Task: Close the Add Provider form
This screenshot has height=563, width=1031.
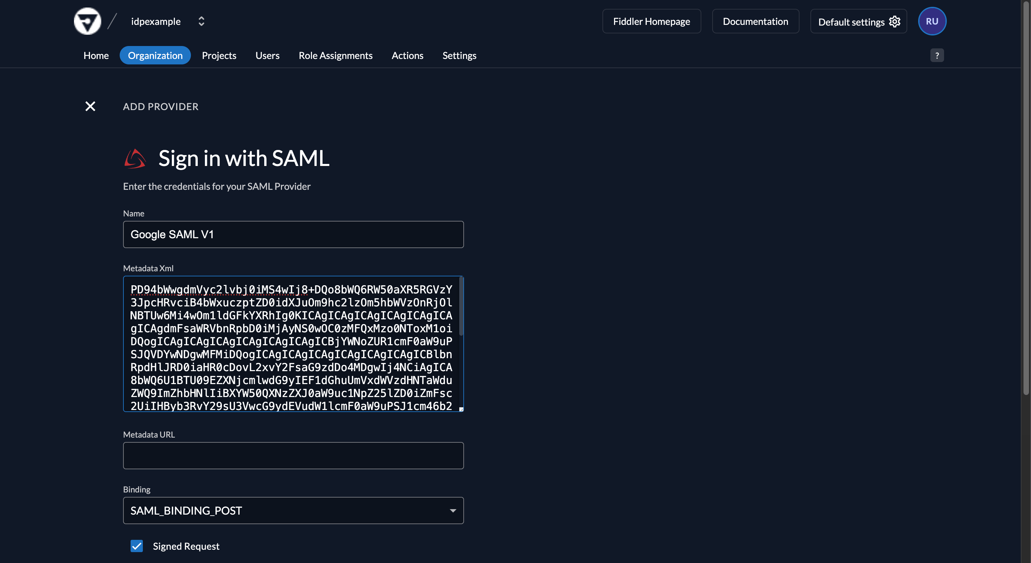Action: pyautogui.click(x=90, y=106)
